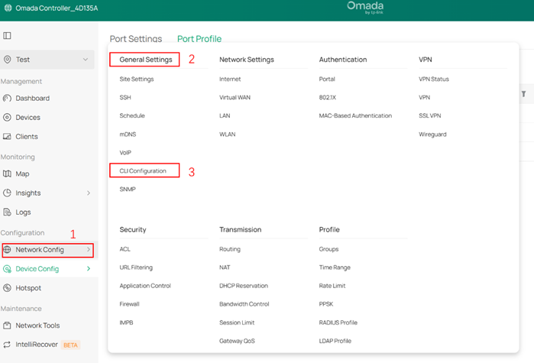The height and width of the screenshot is (363, 534).
Task: Click the Dashboard gauge icon
Action: coord(8,99)
